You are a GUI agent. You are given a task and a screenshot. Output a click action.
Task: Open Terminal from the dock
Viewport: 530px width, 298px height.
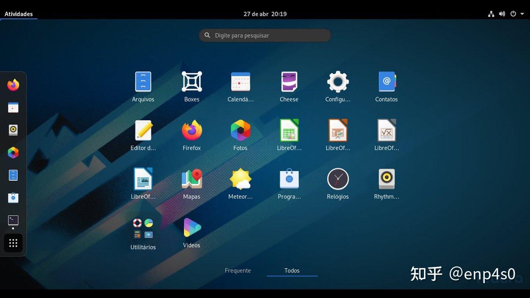(13, 220)
